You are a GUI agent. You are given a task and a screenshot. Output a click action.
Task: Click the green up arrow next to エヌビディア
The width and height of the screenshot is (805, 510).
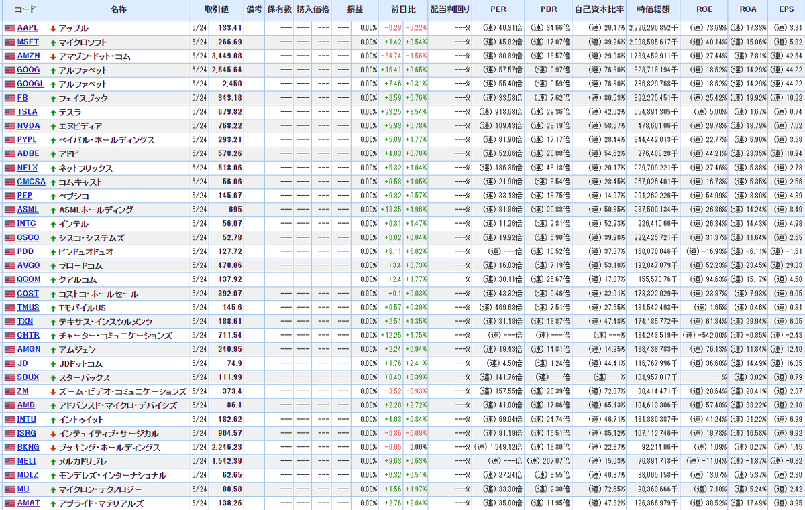[53, 127]
